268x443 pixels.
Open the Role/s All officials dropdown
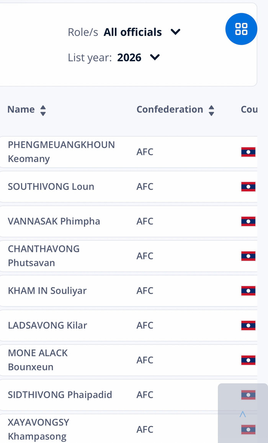132,32
